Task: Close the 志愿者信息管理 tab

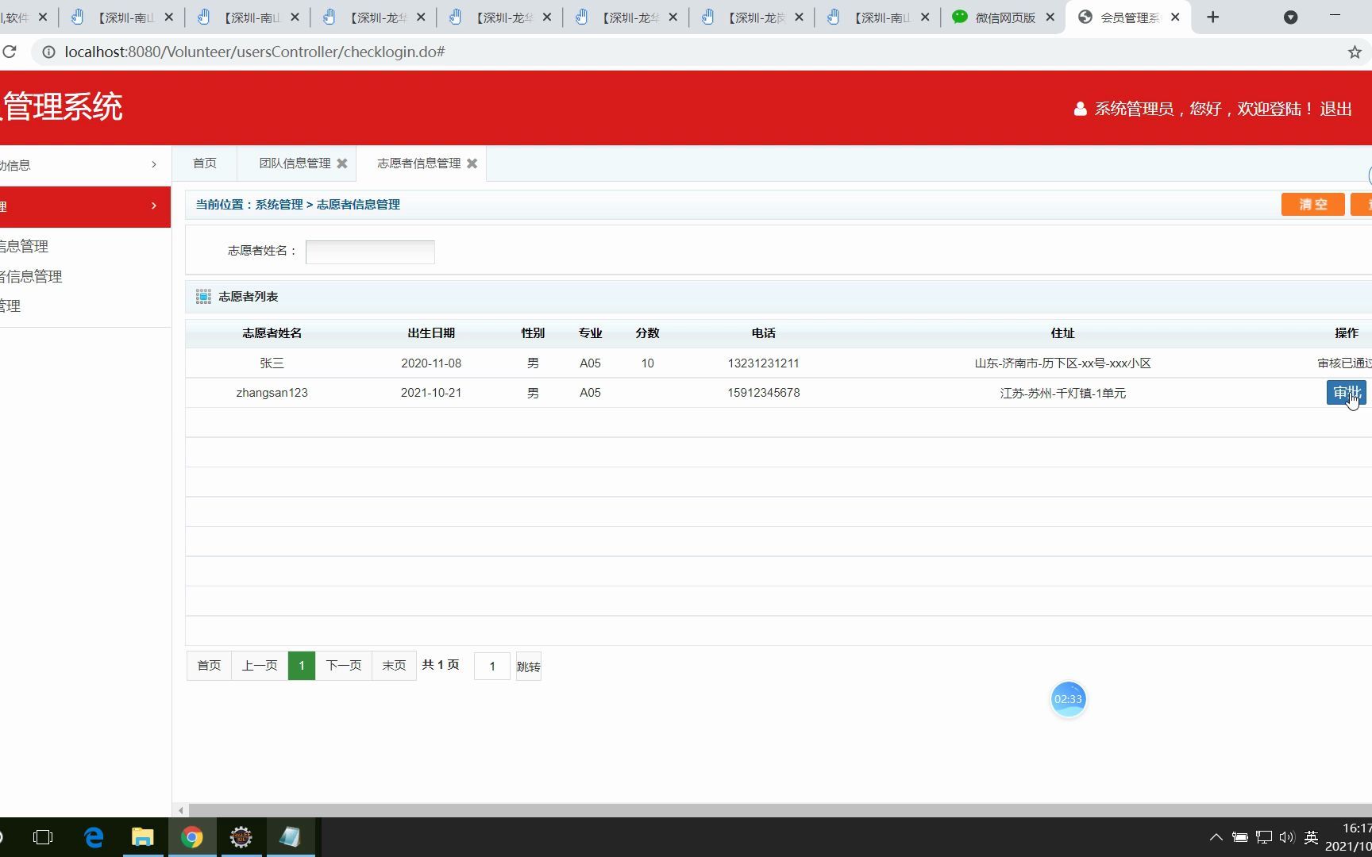Action: tap(472, 163)
